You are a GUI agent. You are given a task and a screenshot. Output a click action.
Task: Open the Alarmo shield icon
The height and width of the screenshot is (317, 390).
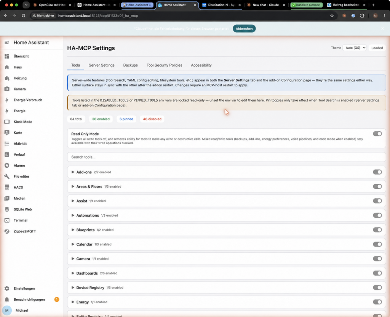pos(7,166)
